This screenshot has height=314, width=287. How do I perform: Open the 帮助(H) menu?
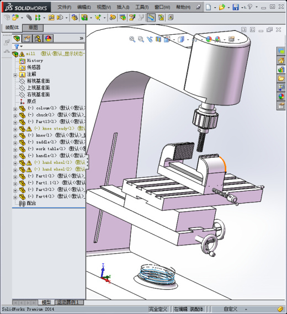pos(183,7)
